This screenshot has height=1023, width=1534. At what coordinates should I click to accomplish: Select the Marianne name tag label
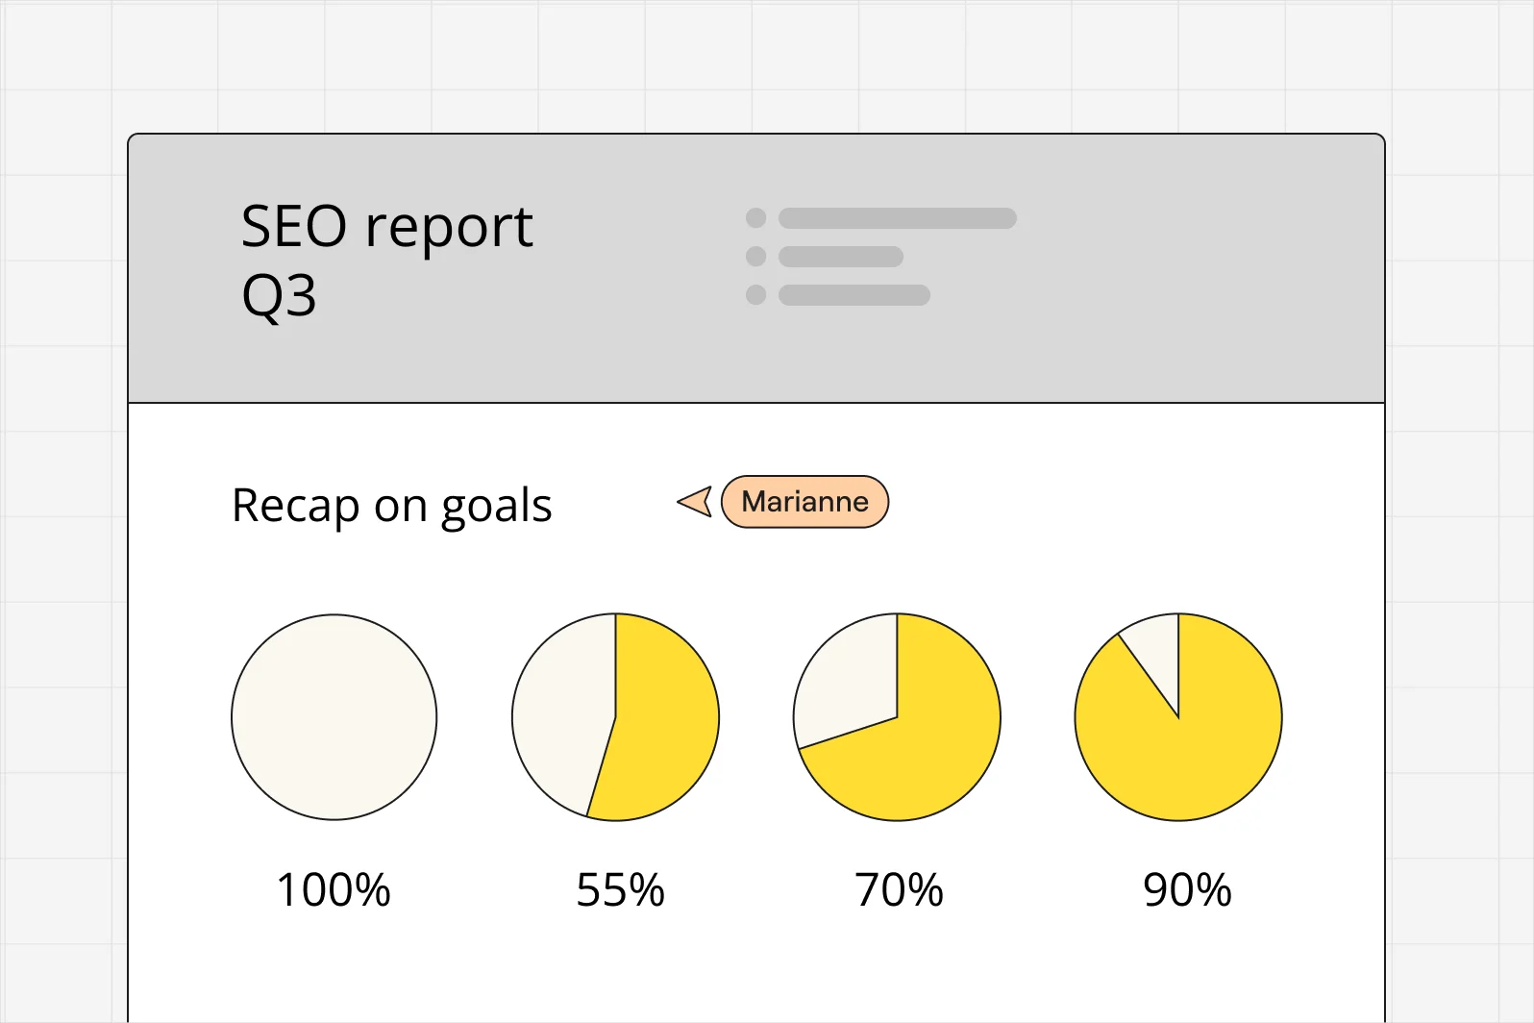coord(804,502)
